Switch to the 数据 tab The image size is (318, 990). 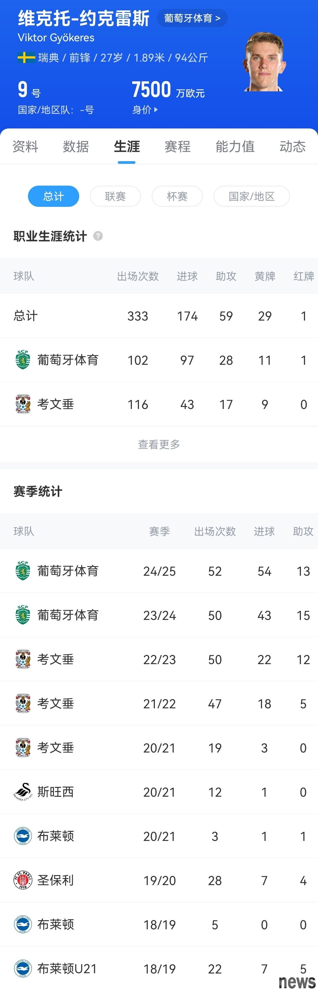click(76, 146)
